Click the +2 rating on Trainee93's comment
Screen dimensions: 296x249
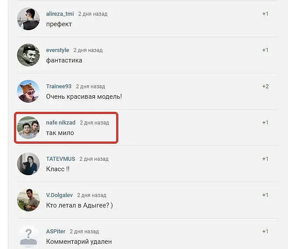pos(265,86)
